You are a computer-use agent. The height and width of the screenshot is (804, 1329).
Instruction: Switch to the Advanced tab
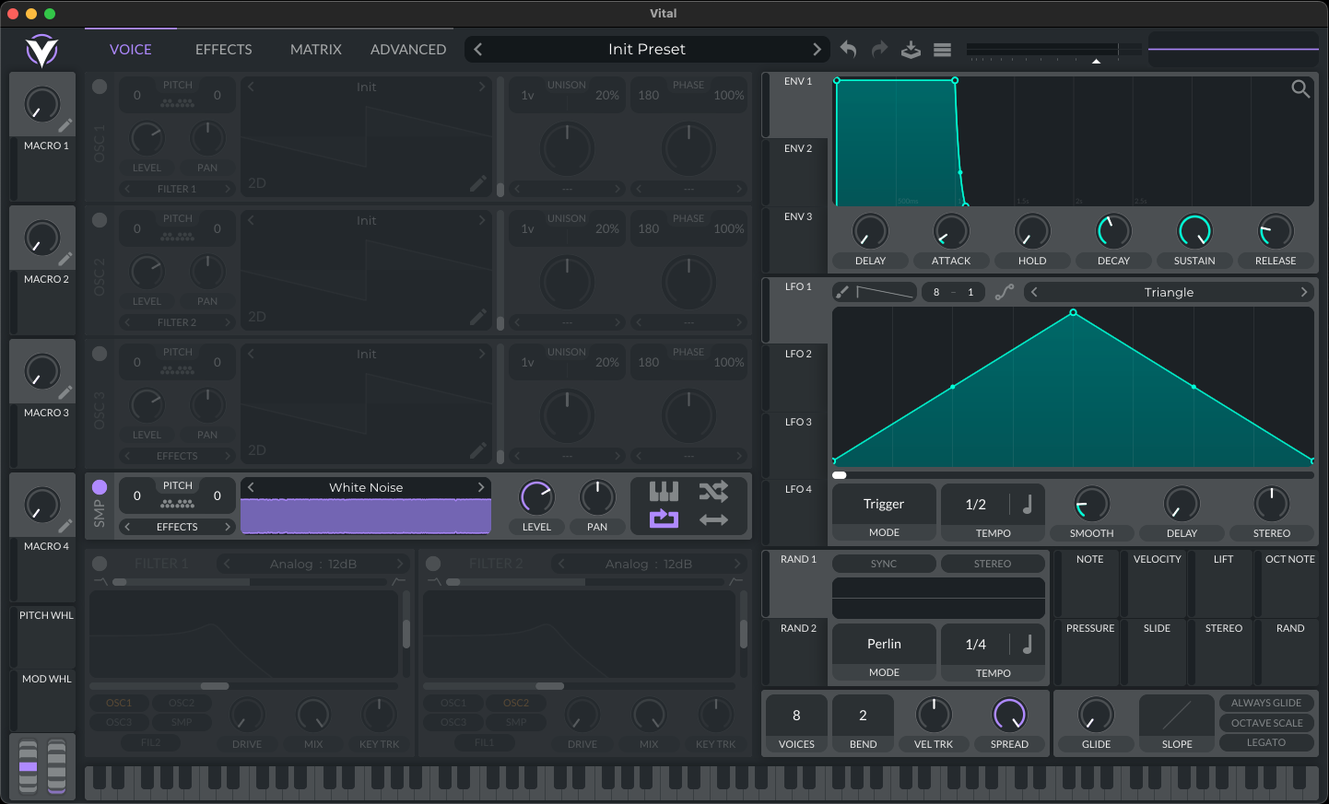(x=408, y=50)
